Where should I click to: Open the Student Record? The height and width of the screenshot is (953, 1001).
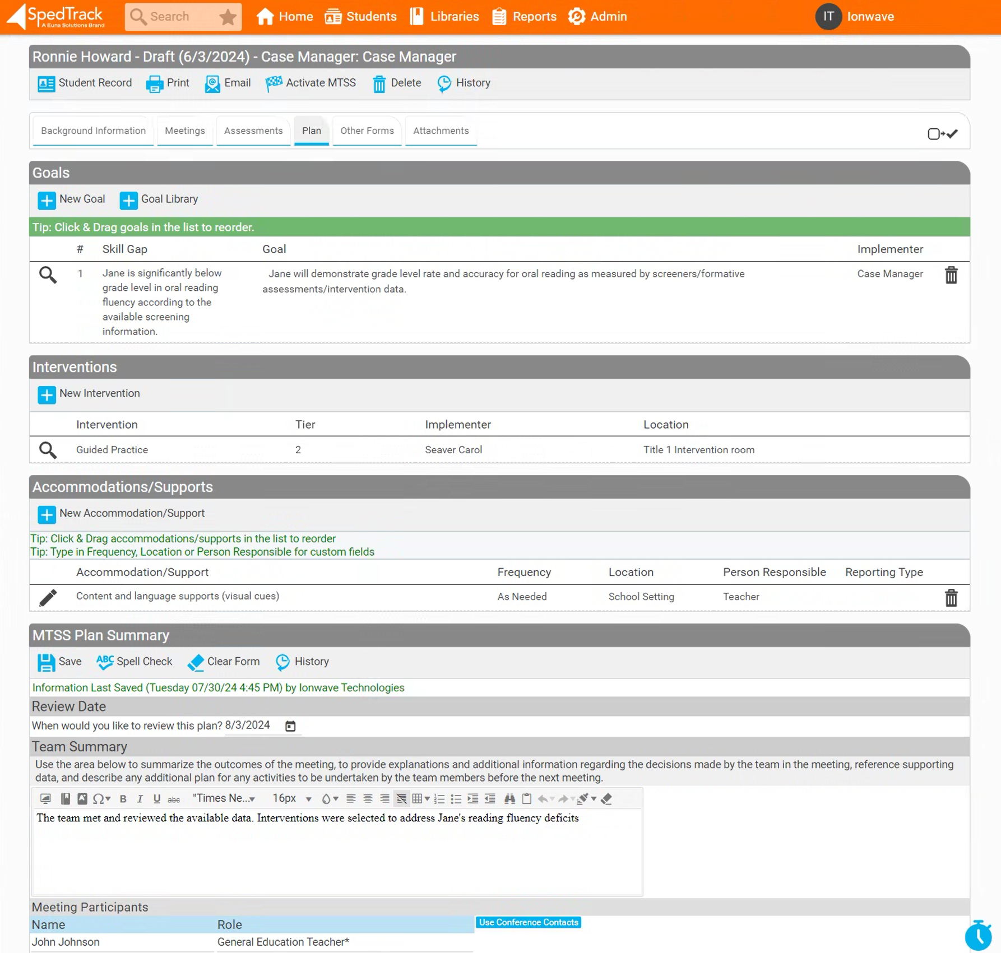coord(85,83)
